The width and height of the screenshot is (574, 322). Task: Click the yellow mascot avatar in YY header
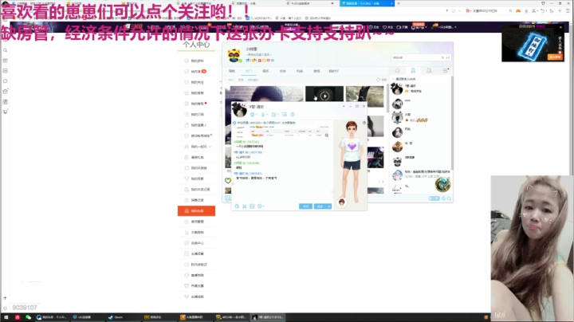click(234, 55)
